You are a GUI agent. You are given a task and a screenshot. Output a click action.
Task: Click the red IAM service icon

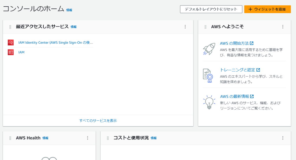pos(11,52)
